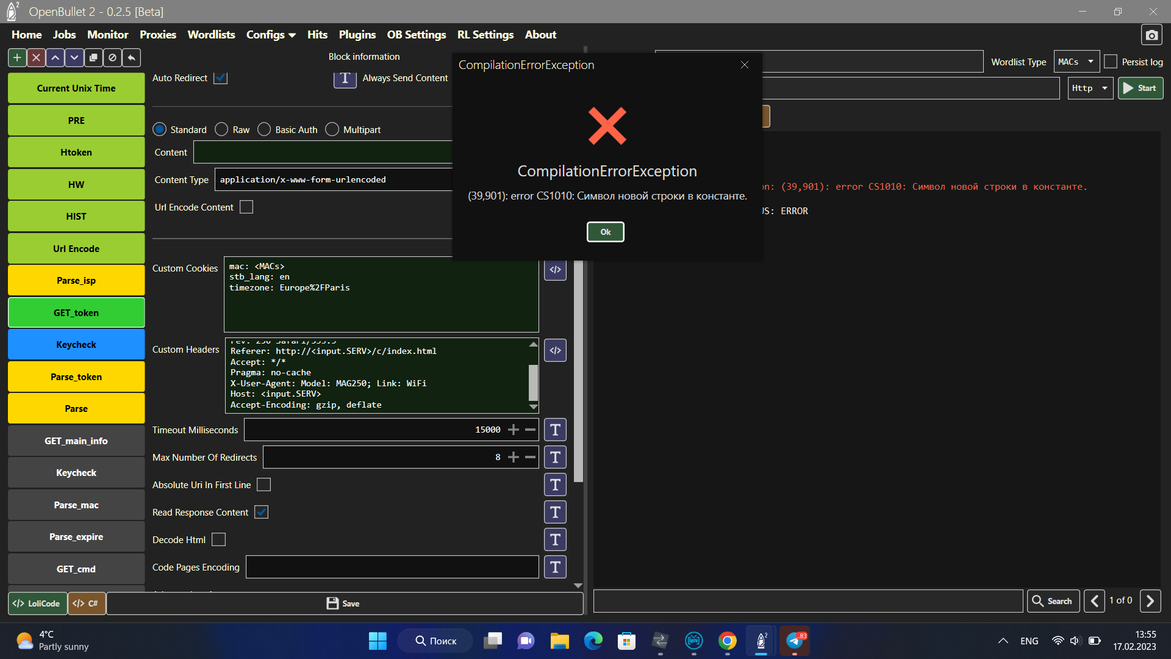
Task: Open the Wordlists menu
Action: (x=211, y=35)
